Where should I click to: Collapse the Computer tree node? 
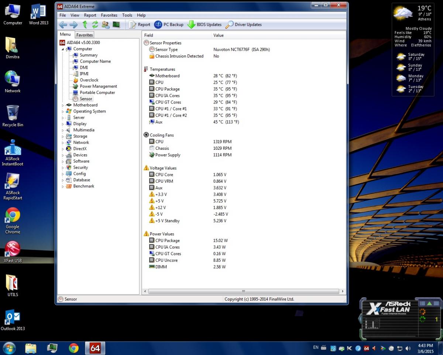pyautogui.click(x=63, y=49)
